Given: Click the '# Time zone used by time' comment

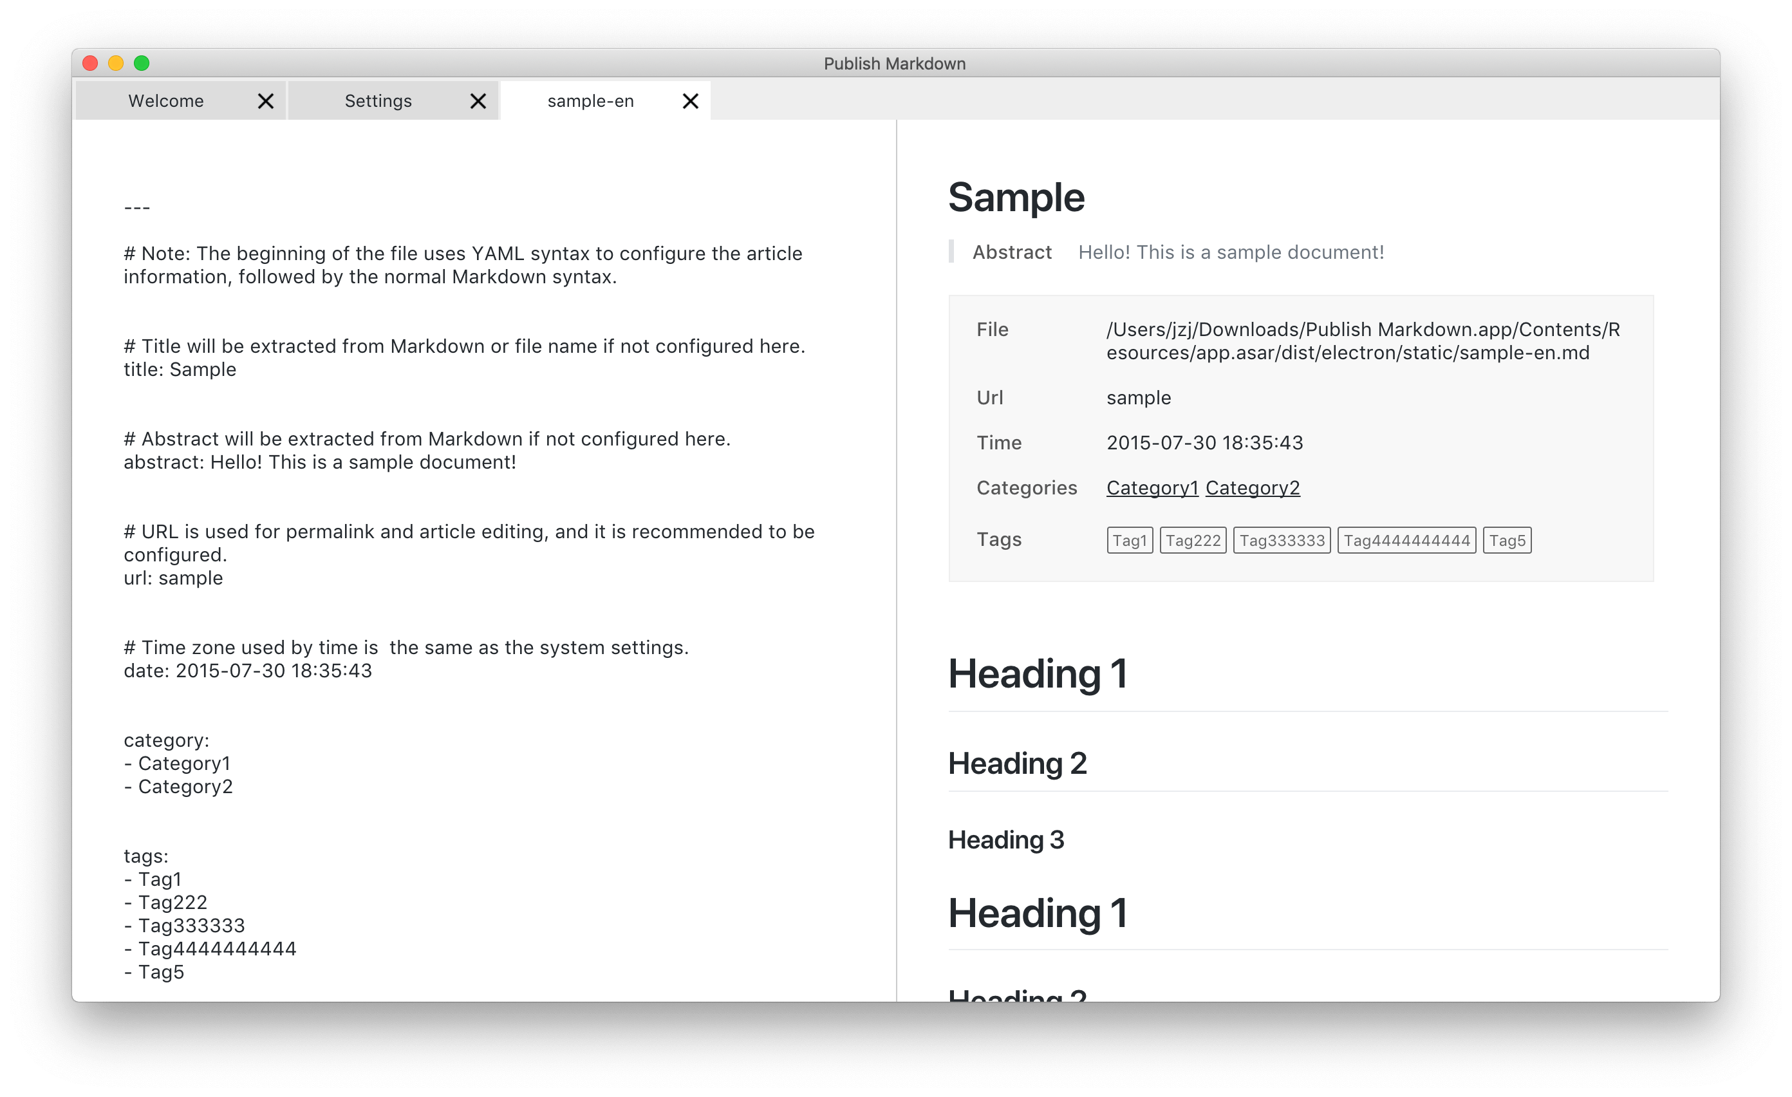Looking at the screenshot, I should 406,648.
